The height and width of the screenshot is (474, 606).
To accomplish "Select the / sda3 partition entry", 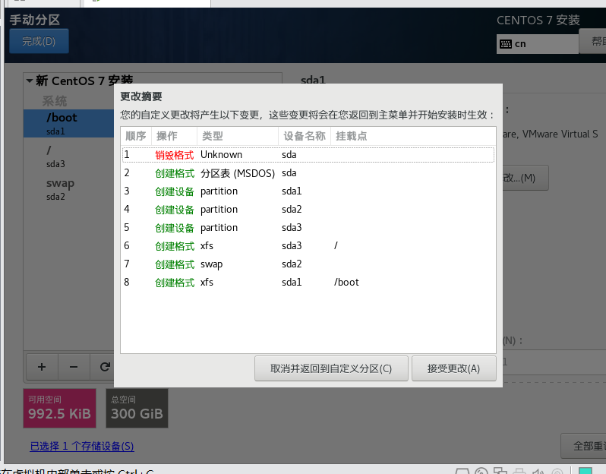I will 68,156.
